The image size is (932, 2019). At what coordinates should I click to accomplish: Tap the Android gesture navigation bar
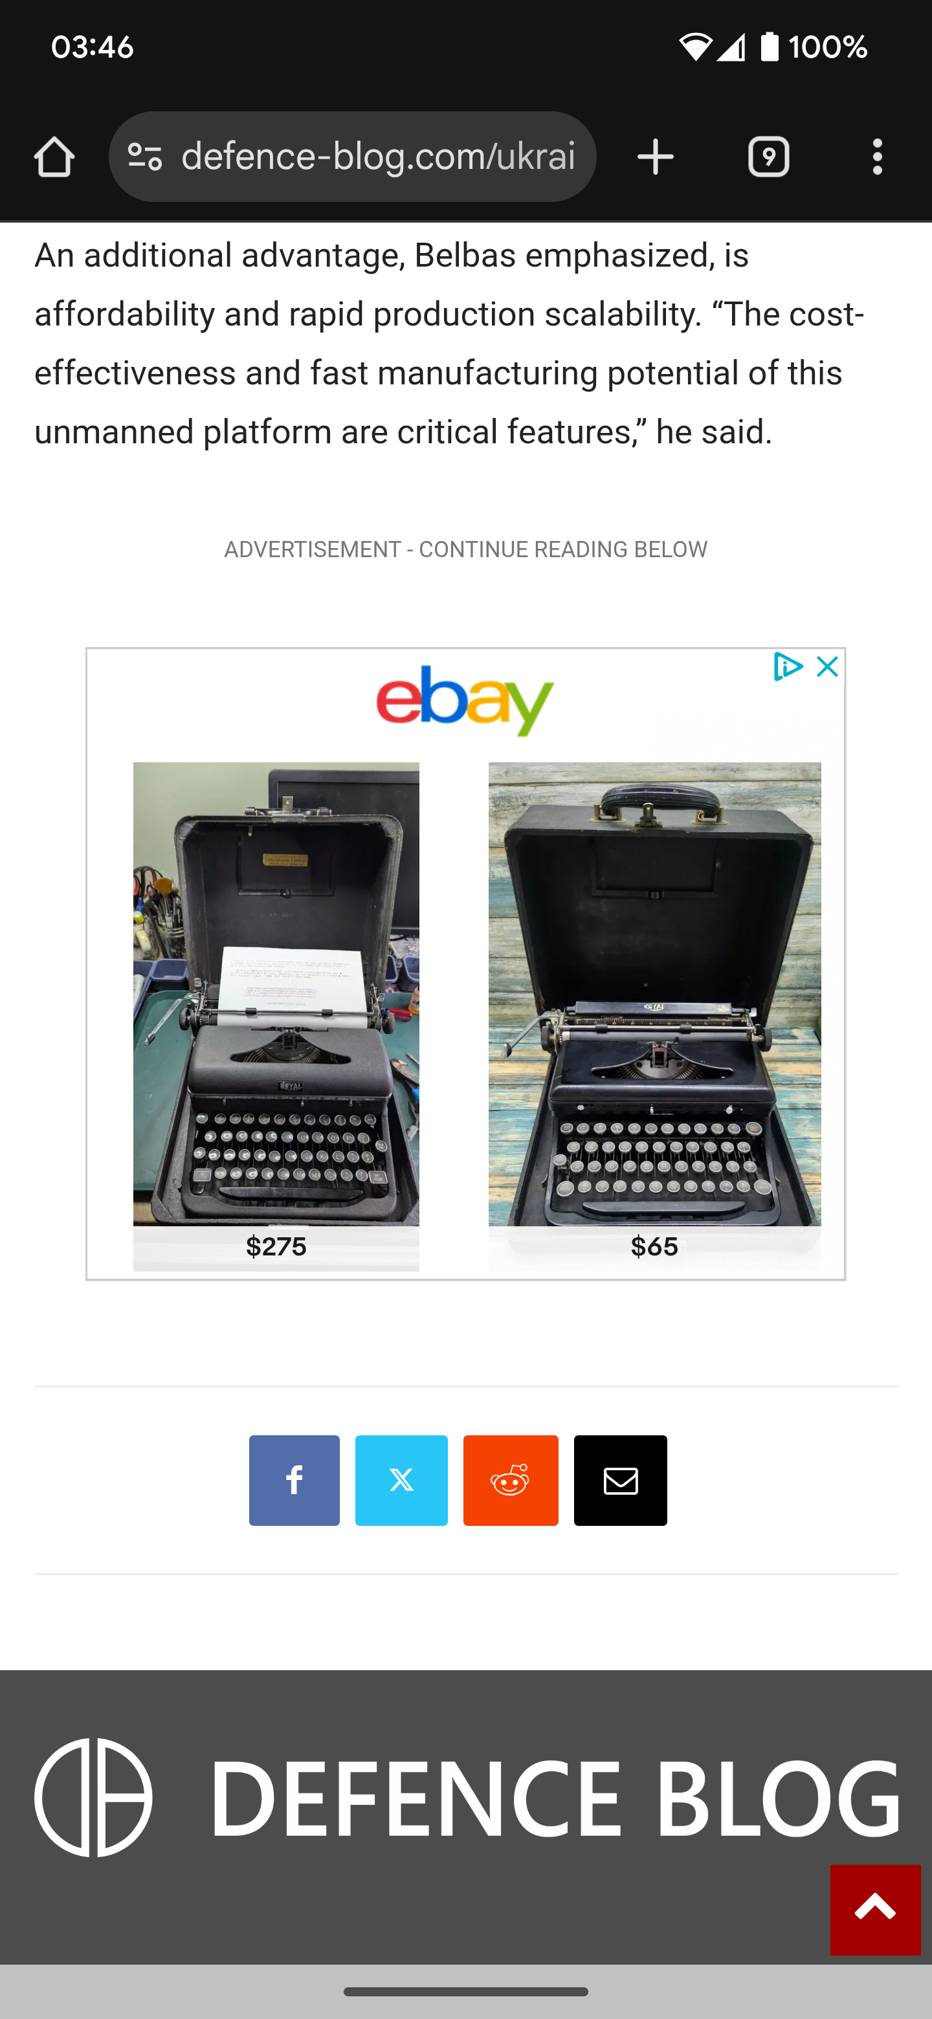point(465,1992)
